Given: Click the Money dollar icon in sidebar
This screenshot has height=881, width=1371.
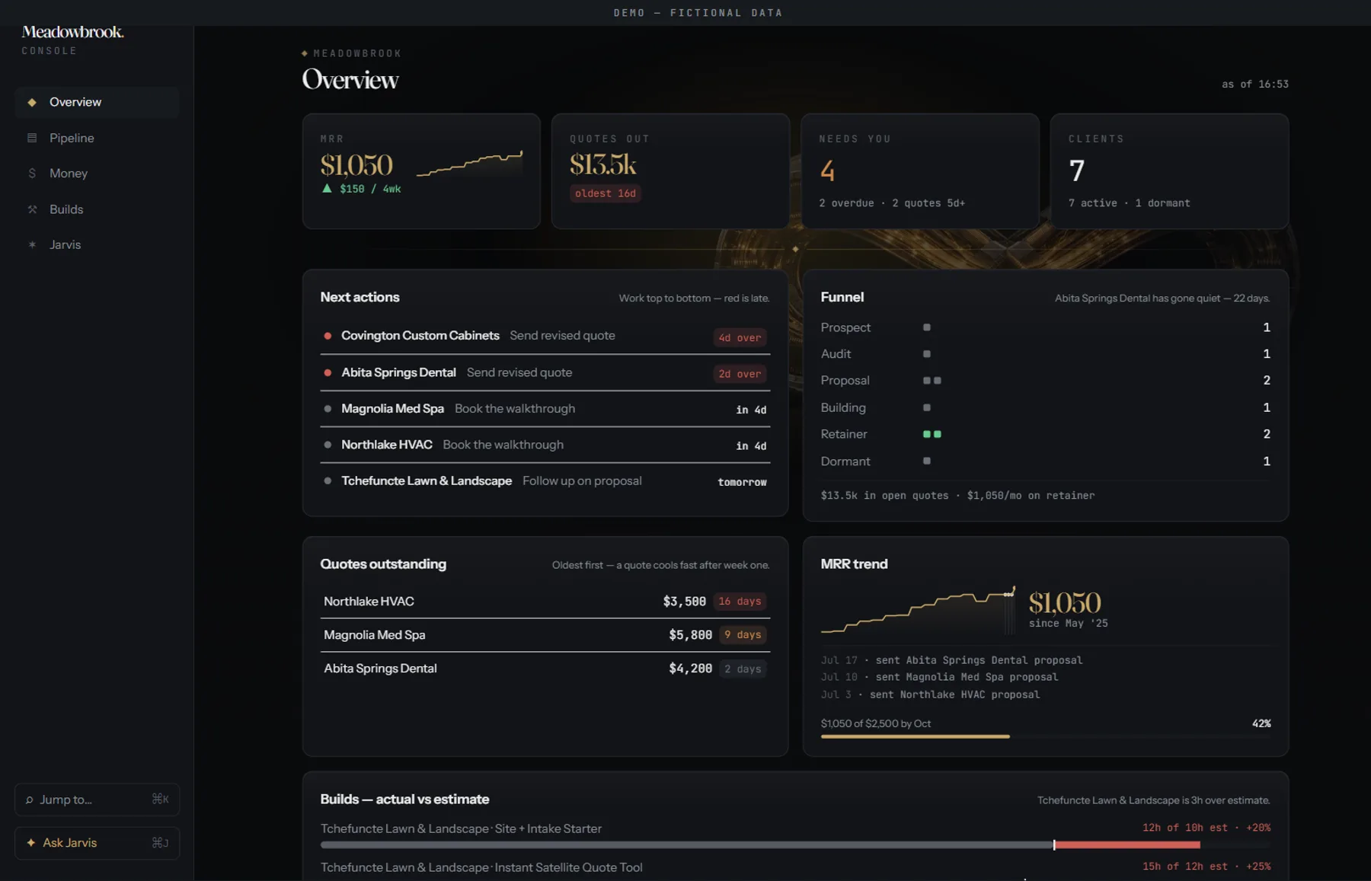Looking at the screenshot, I should click(x=32, y=174).
